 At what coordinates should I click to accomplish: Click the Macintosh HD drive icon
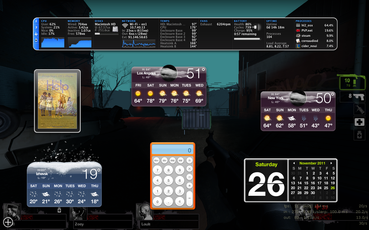[115, 29]
